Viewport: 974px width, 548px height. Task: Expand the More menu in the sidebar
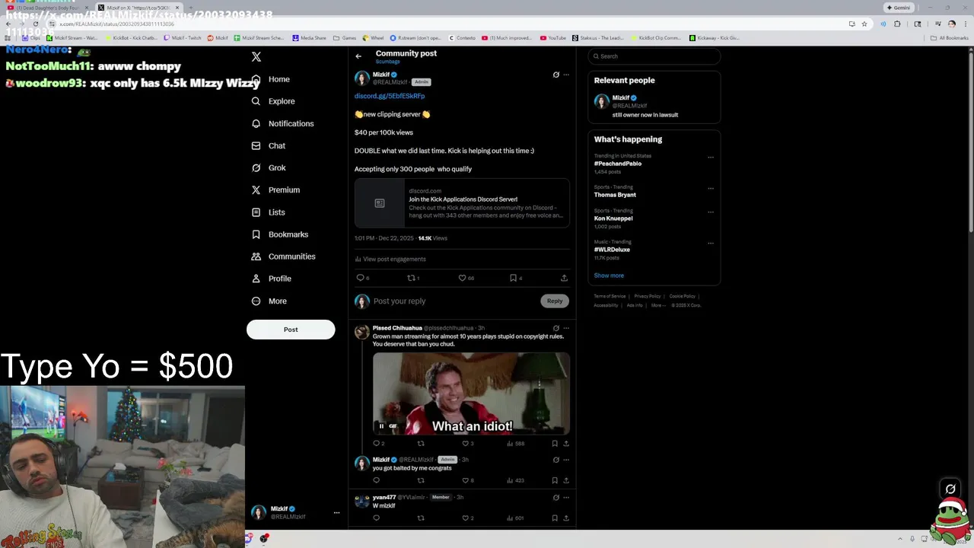pyautogui.click(x=269, y=301)
